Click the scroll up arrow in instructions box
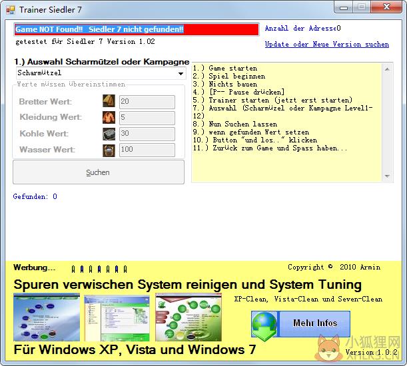407x366 pixels. [x=387, y=69]
